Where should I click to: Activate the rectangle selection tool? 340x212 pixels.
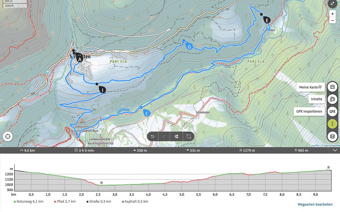[188, 136]
